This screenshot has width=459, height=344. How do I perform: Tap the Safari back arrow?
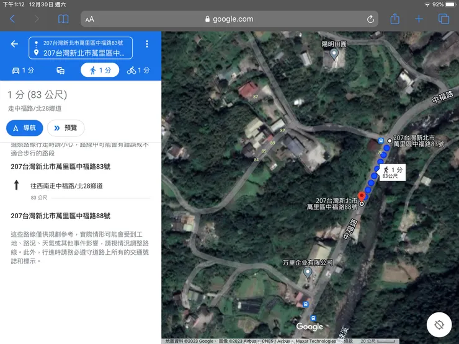point(12,19)
